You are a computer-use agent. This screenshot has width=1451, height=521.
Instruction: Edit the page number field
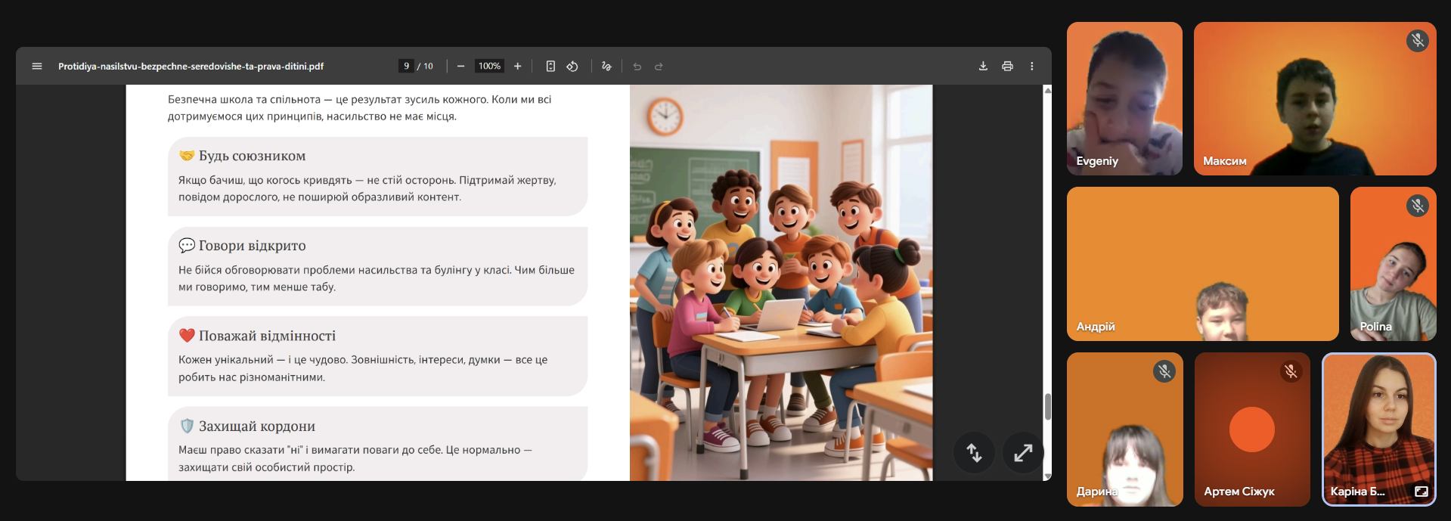click(x=406, y=67)
